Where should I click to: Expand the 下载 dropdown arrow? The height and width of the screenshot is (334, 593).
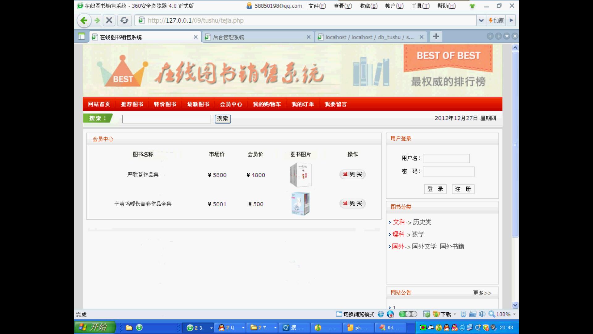click(x=455, y=315)
